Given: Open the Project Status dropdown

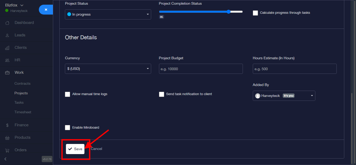Looking at the screenshot, I should point(108,15).
